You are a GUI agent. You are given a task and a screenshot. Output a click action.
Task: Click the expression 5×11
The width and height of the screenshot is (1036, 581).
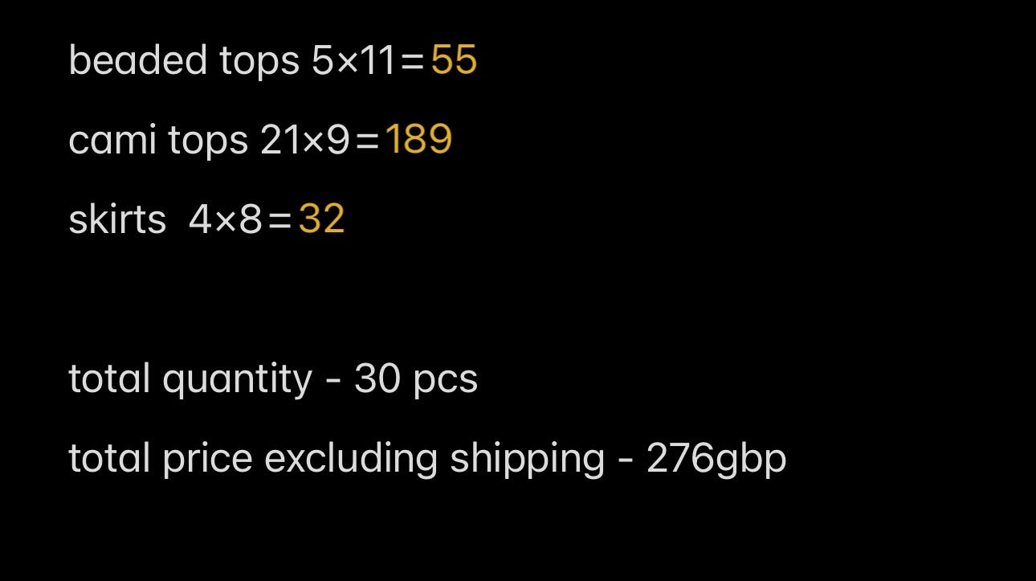(354, 60)
